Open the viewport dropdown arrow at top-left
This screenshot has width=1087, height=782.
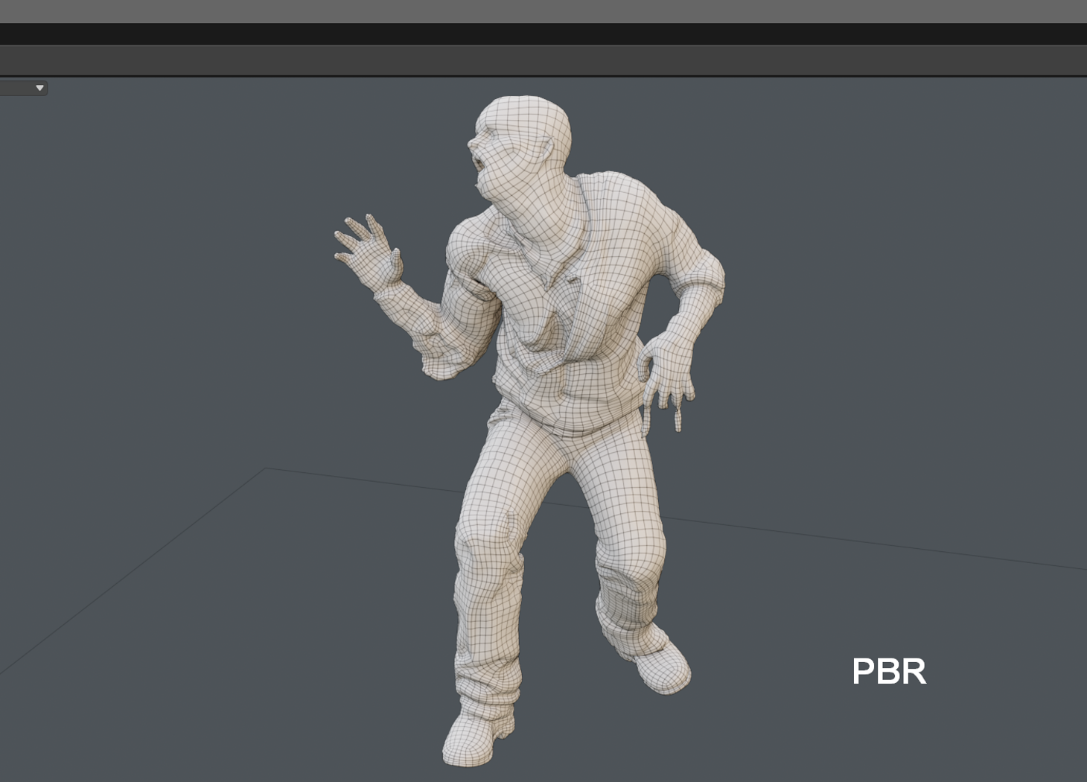point(39,88)
